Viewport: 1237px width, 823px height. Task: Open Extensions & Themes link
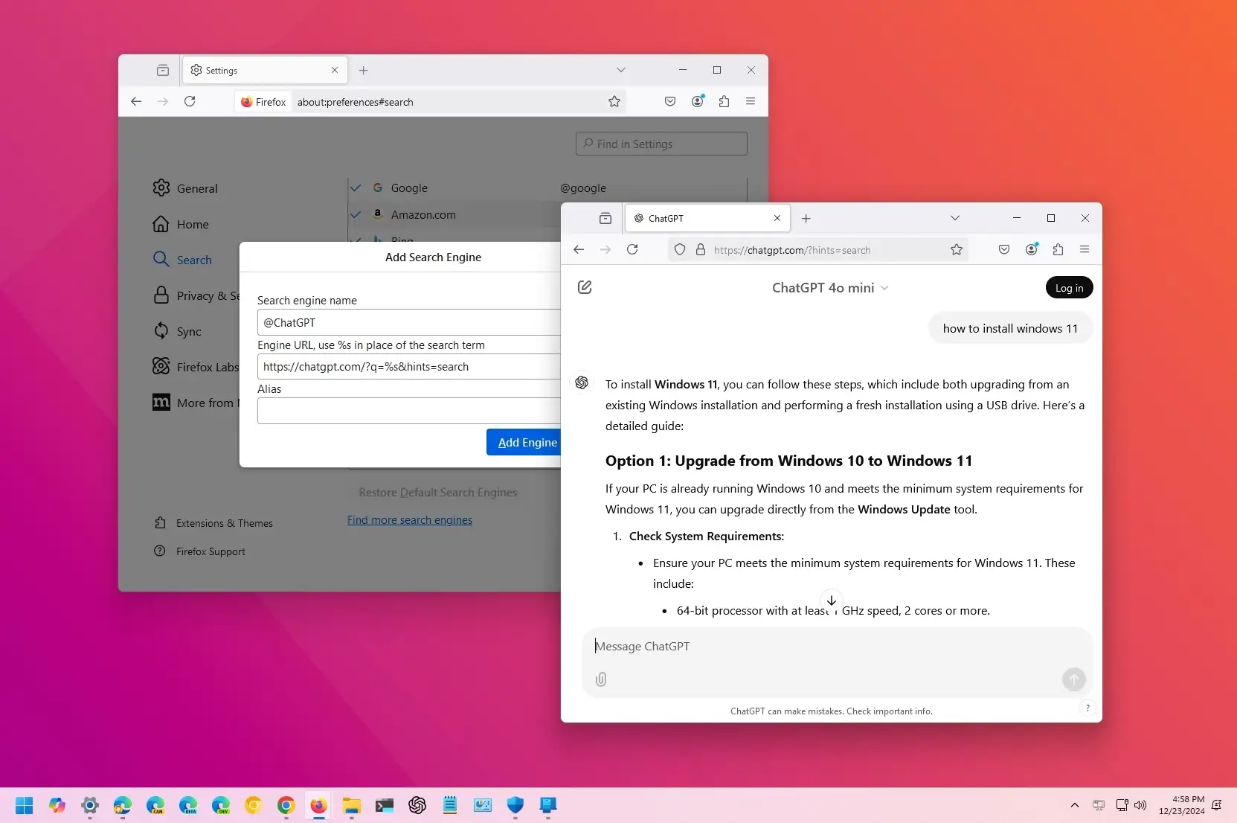213,523
